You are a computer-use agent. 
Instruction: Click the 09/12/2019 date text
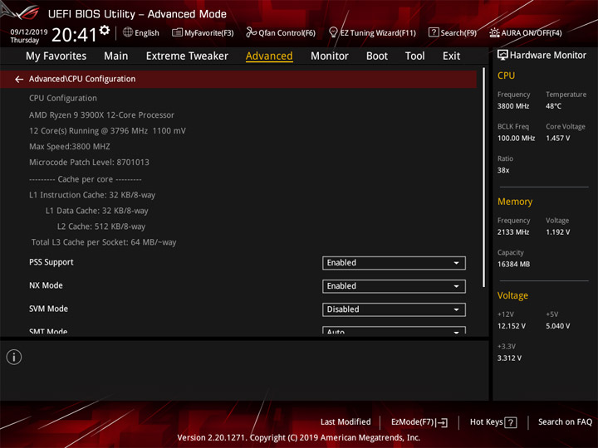29,32
